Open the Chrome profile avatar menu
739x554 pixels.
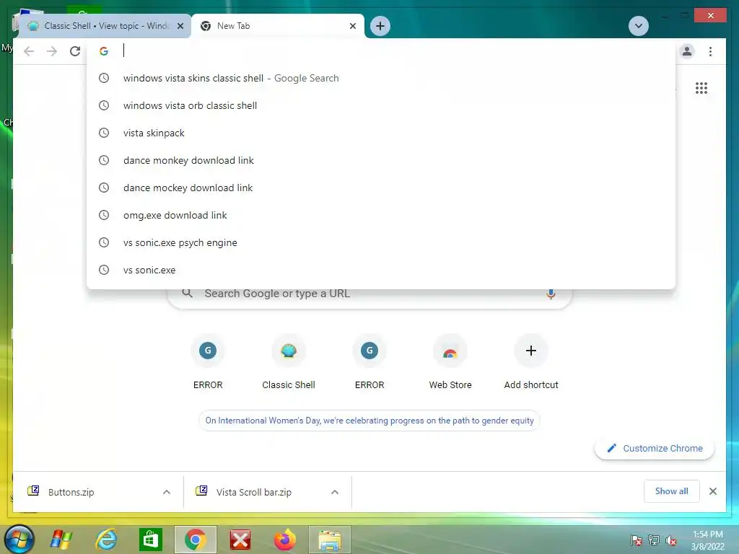click(x=687, y=51)
